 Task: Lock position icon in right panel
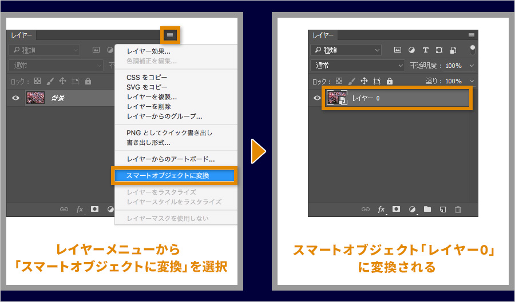(364, 81)
